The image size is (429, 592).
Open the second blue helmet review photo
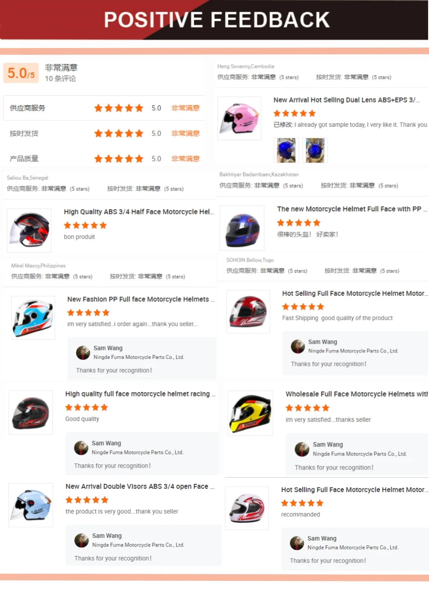(315, 150)
